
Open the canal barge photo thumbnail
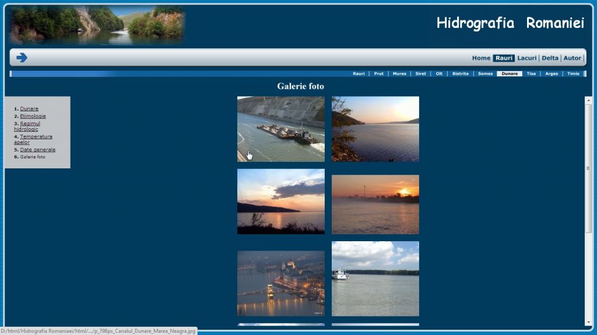(280, 129)
